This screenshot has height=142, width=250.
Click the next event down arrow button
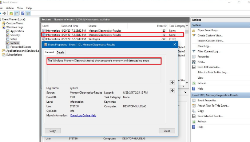pyautogui.click(x=172, y=91)
